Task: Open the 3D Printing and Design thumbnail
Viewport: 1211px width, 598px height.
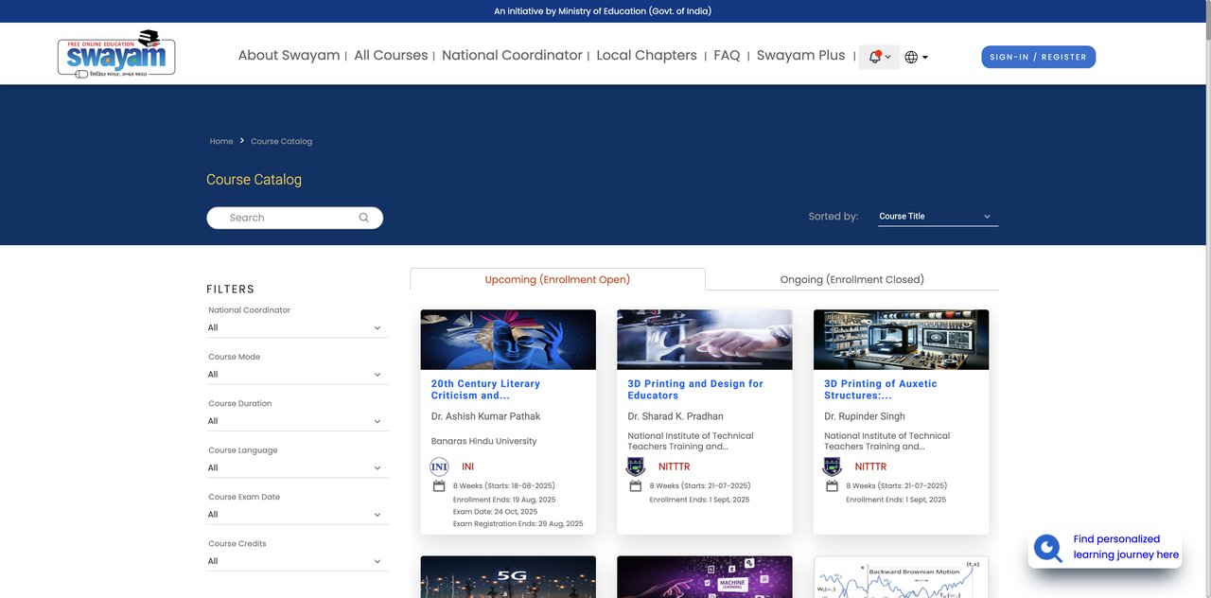Action: (705, 340)
